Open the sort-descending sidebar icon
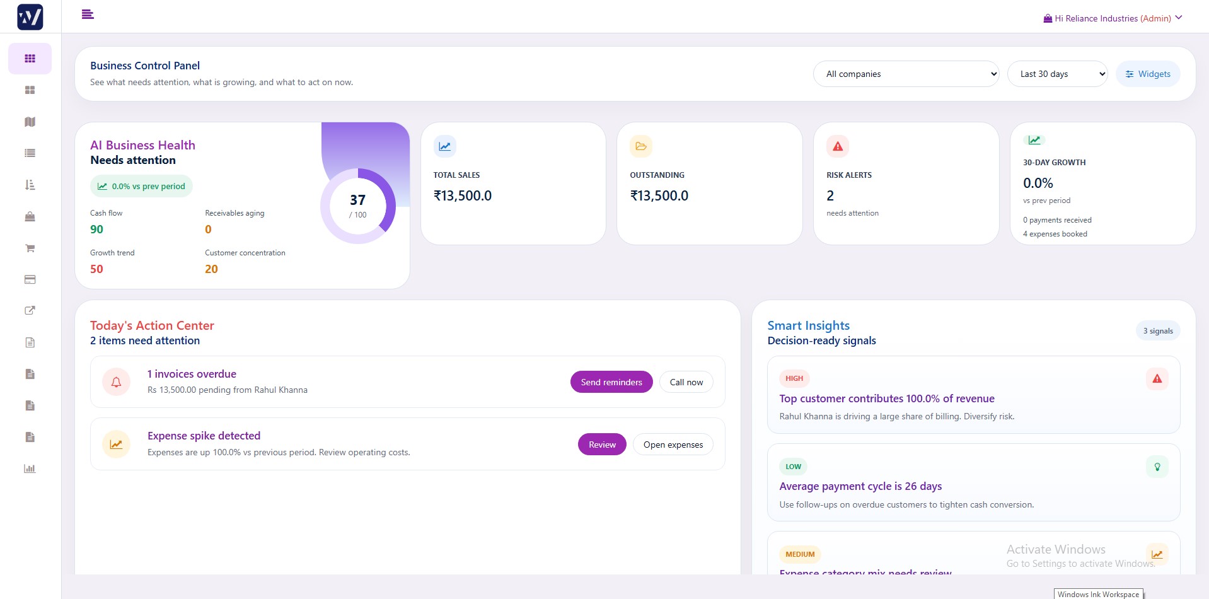 click(30, 185)
